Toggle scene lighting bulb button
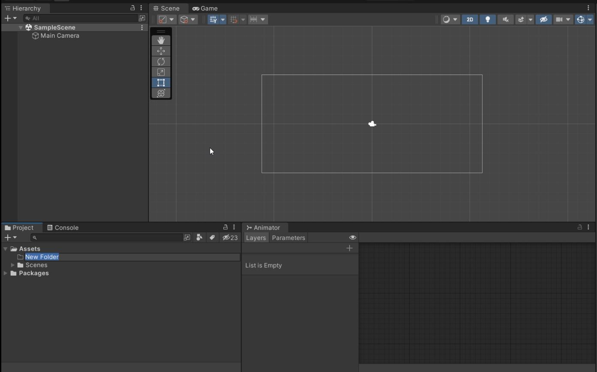This screenshot has width=597, height=372. 487,19
